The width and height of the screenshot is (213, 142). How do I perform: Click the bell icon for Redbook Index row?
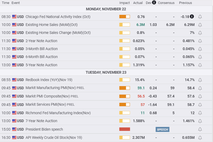click(200, 80)
